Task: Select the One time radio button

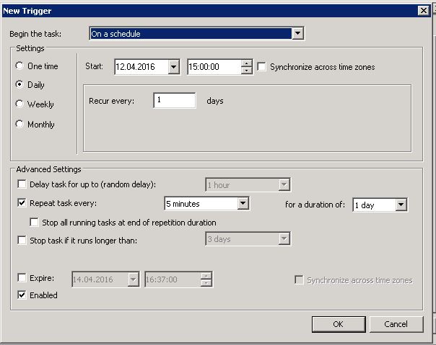Action: pos(19,66)
